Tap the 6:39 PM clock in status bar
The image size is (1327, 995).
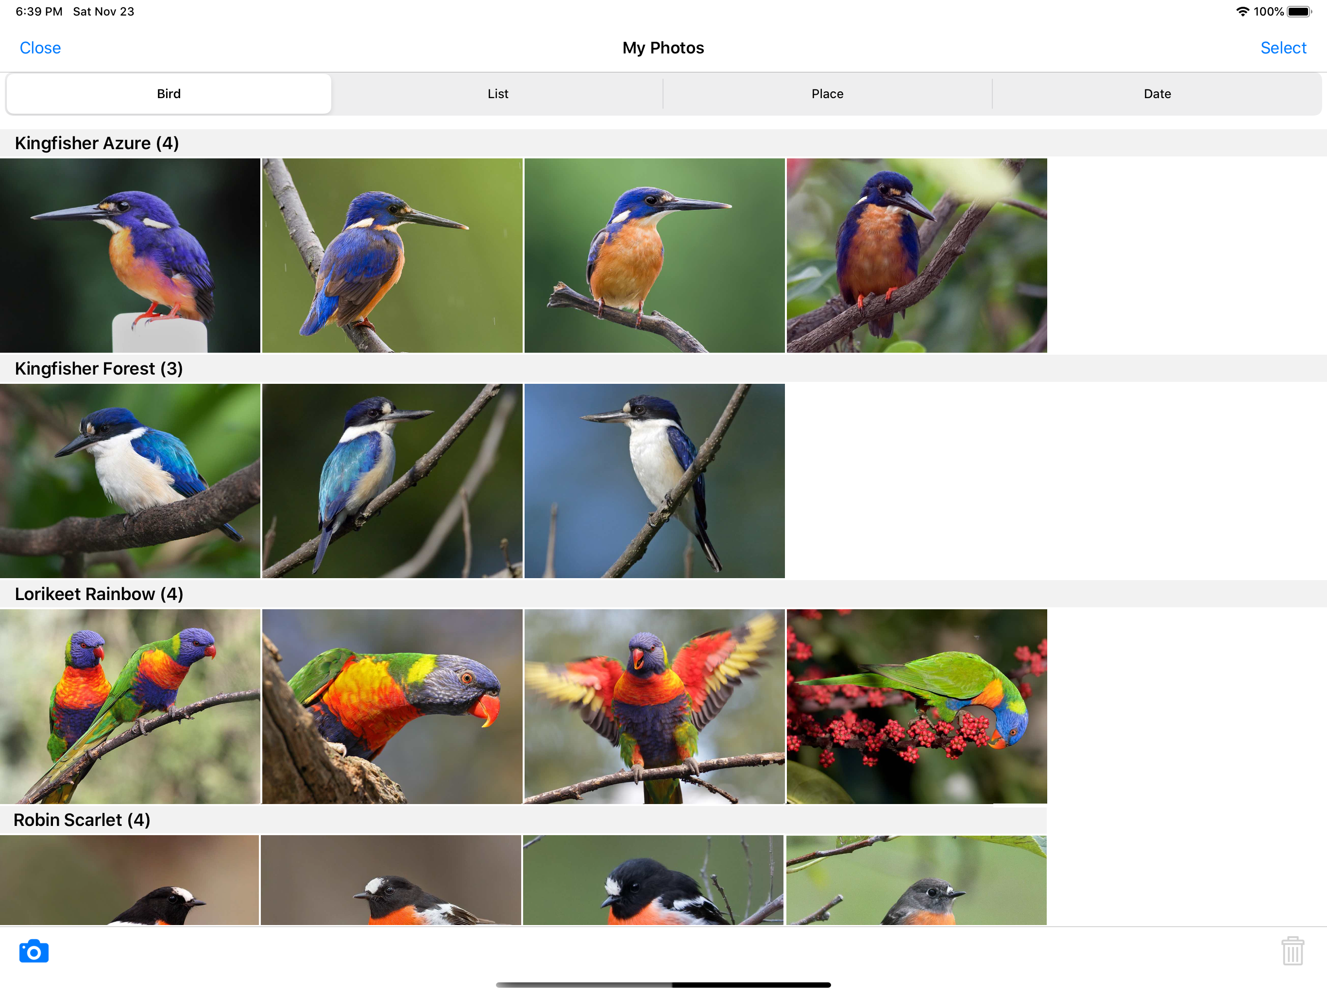[39, 11]
